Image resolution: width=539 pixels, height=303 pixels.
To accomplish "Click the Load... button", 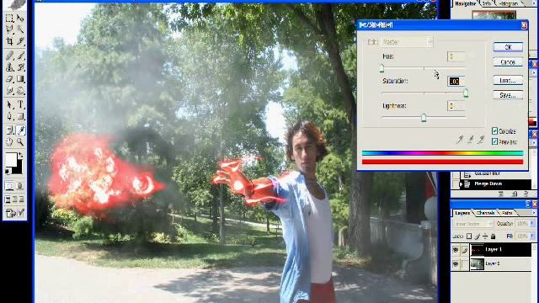I will point(508,81).
